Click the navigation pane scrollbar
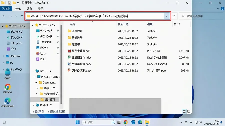Screen dimensions: 225x126 tap(61, 64)
